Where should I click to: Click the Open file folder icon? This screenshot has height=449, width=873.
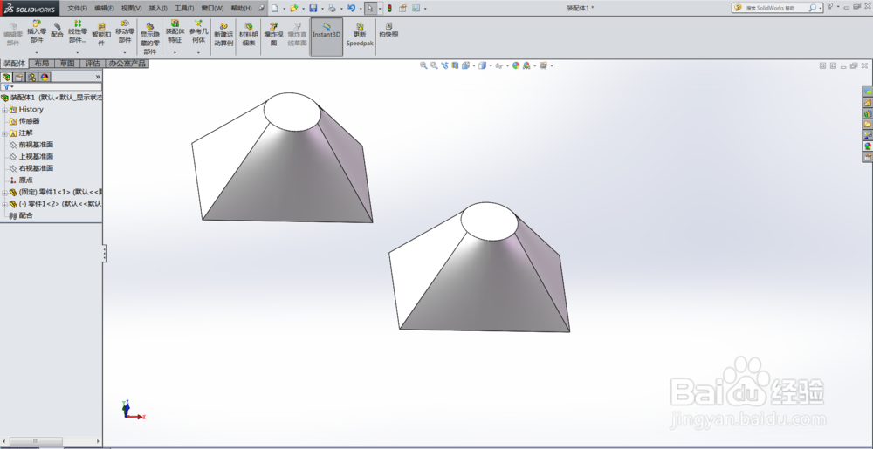[x=293, y=9]
